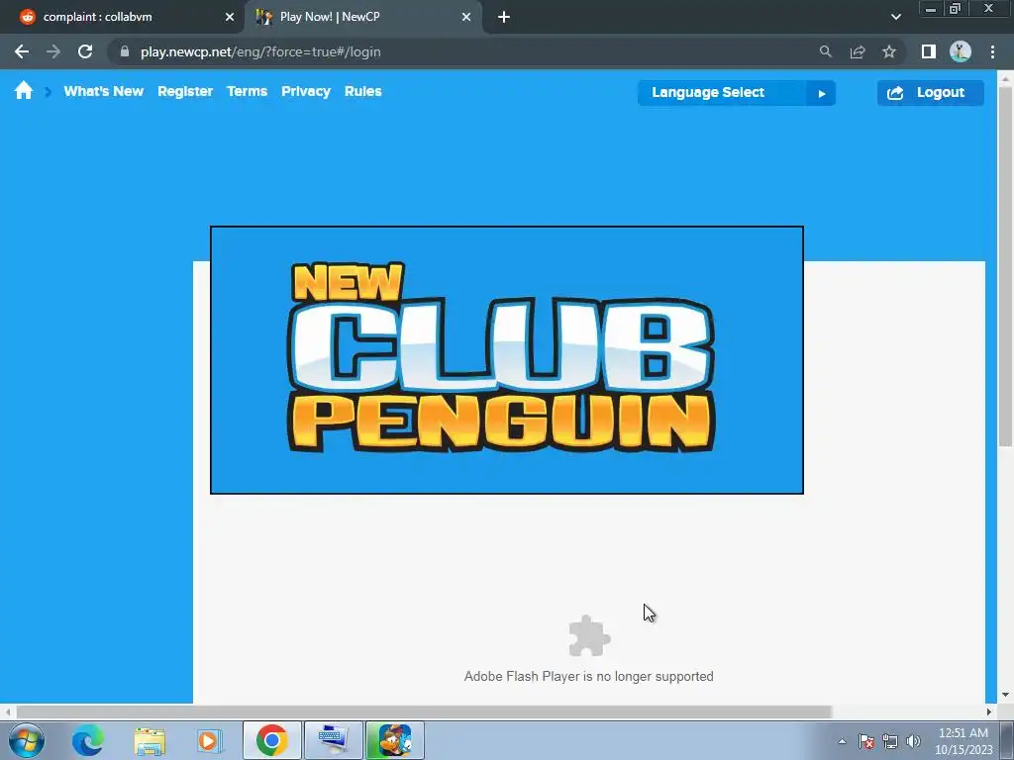Reload the current page
1014x760 pixels.
point(85,51)
